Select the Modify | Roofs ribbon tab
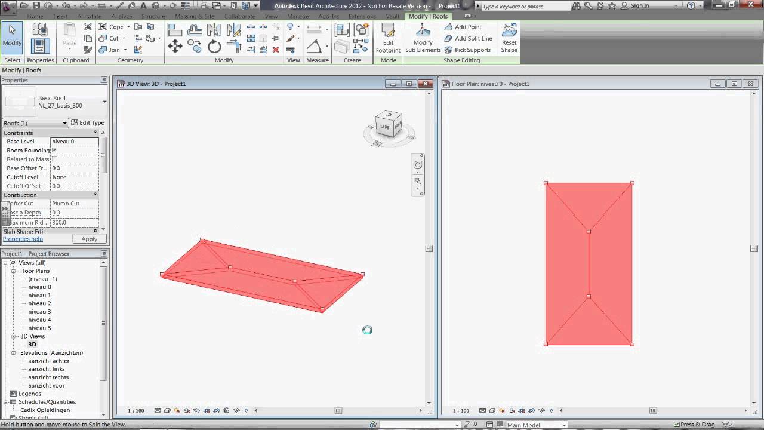Image resolution: width=764 pixels, height=430 pixels. (428, 16)
